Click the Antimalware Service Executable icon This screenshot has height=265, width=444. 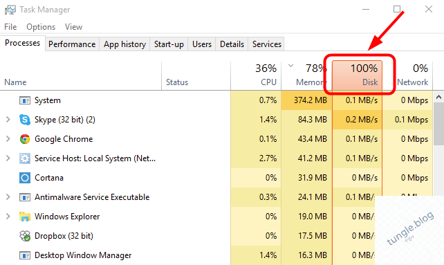(25, 197)
